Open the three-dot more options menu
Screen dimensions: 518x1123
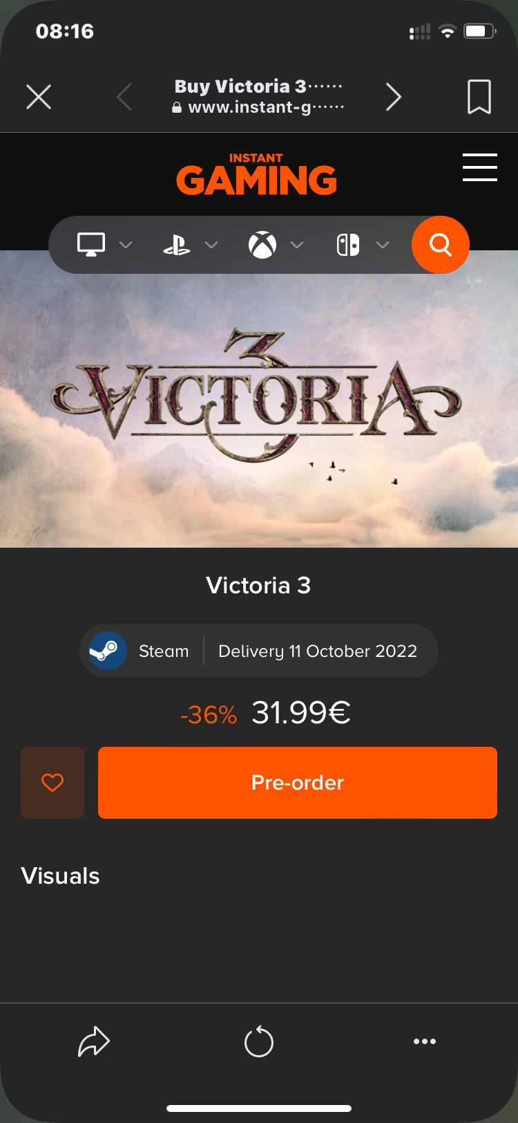(424, 1041)
